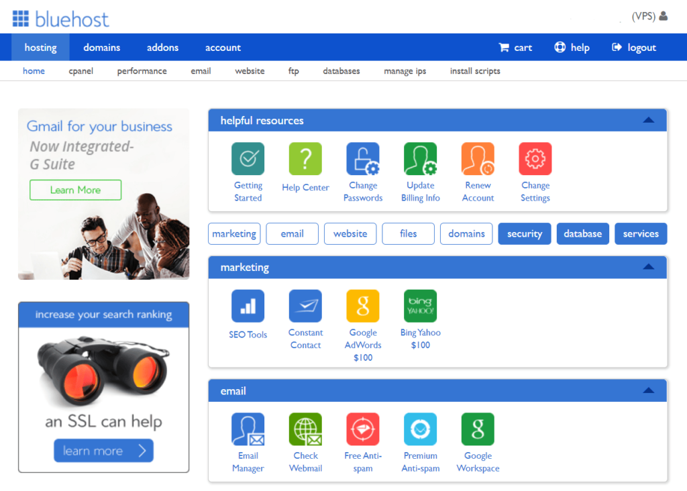687x491 pixels.
Task: Open Update Billing Info icon
Action: 420,158
